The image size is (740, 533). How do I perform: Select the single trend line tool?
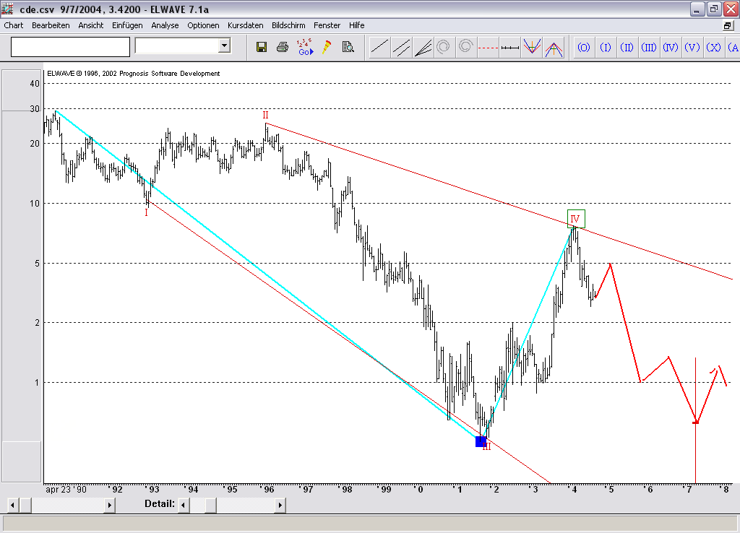coord(379,47)
